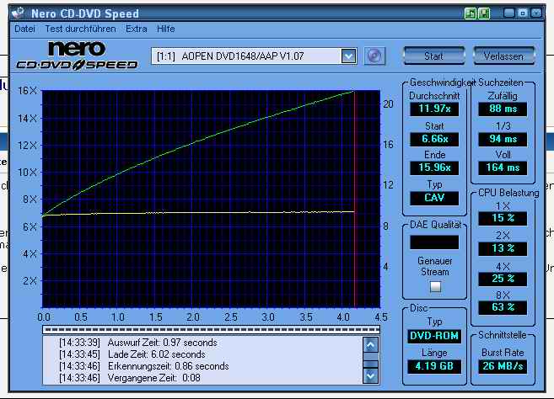Image resolution: width=554 pixels, height=399 pixels.
Task: Click the Ende speed value 15.96x
Action: click(x=434, y=168)
